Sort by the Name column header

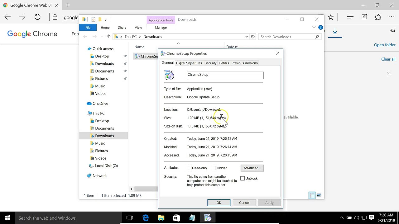point(139,47)
